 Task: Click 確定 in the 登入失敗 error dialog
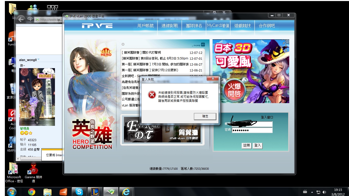pos(205,116)
